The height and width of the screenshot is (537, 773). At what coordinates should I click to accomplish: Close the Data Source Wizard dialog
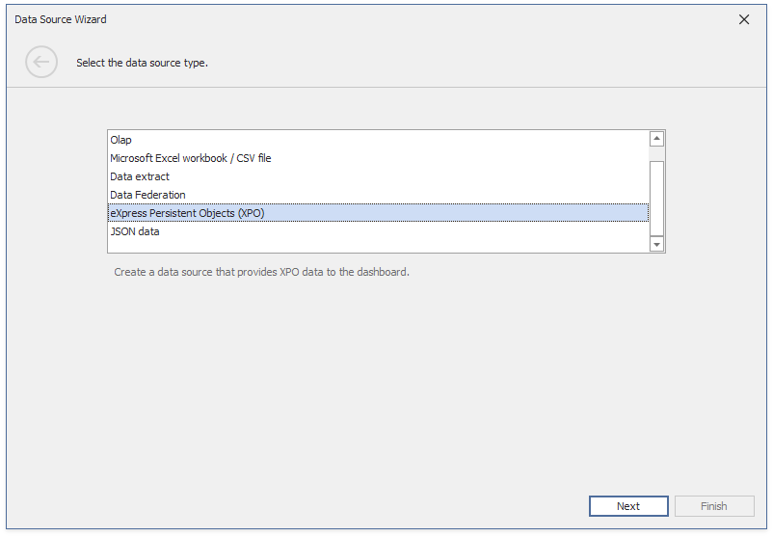click(x=744, y=19)
